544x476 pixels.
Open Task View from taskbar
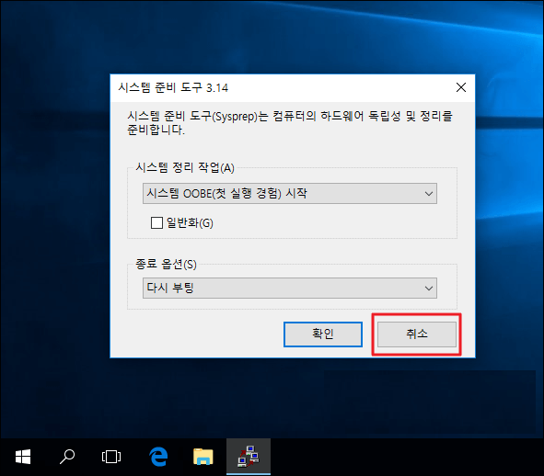[x=111, y=457]
